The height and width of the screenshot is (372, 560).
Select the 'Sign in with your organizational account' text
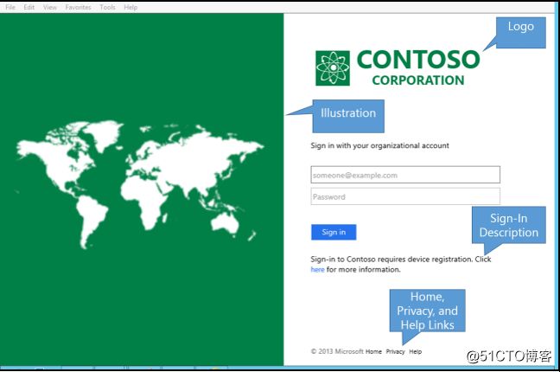coord(379,145)
